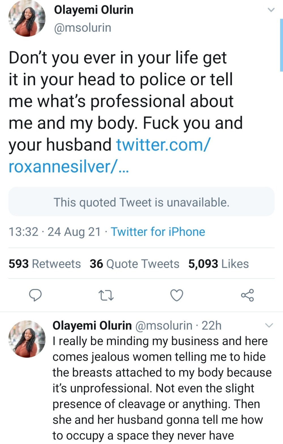Open main tweet's chevron menu

271,10
